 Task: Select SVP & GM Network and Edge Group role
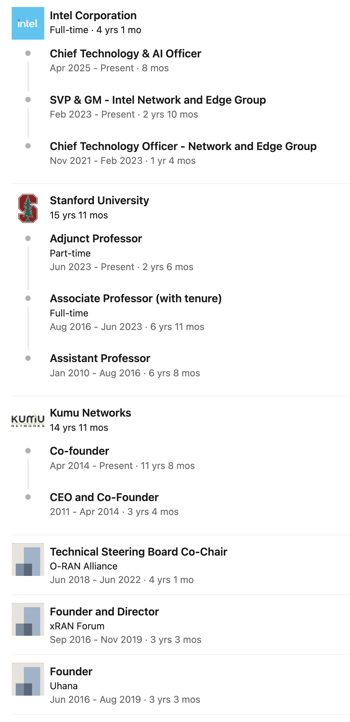(x=158, y=100)
